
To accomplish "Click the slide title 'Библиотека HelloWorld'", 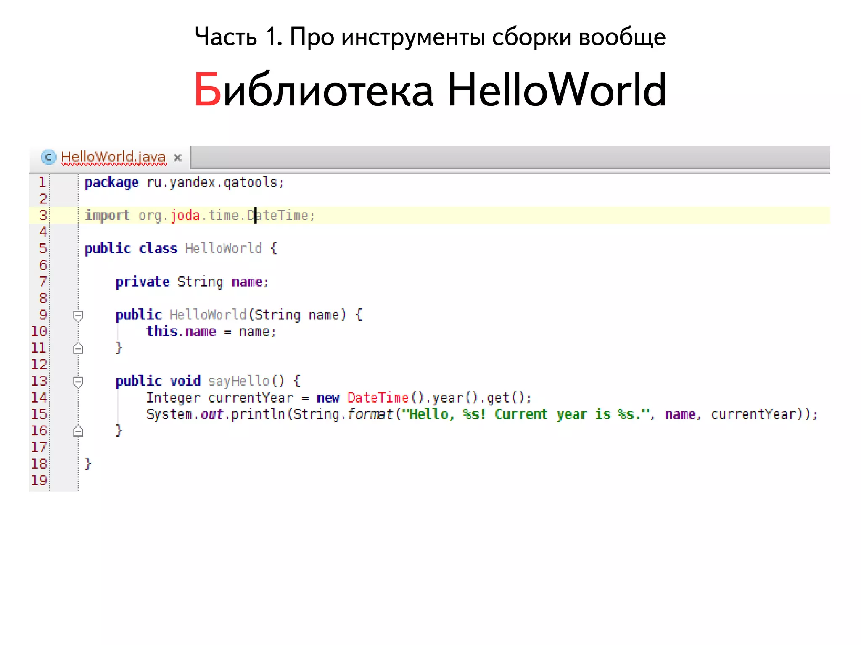I will [x=430, y=90].
